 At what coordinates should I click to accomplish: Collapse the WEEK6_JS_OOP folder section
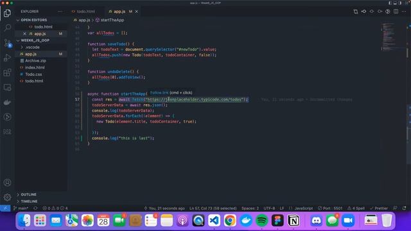click(35, 40)
